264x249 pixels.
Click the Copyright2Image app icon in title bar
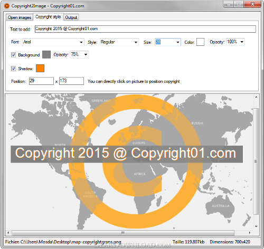tap(6, 6)
